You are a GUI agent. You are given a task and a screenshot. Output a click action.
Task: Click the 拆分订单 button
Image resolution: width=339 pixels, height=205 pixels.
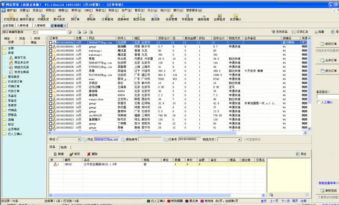[328, 71]
